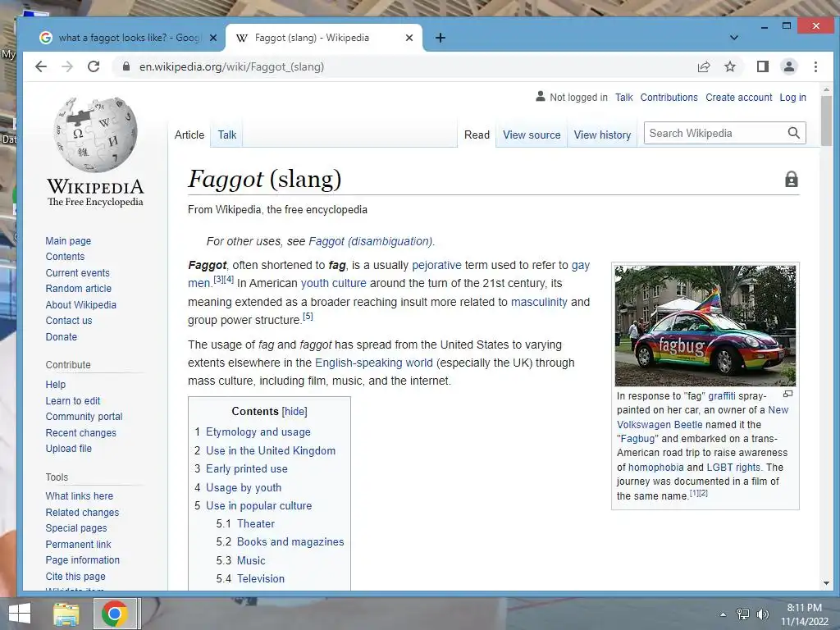Click the address bar URL

point(231,66)
